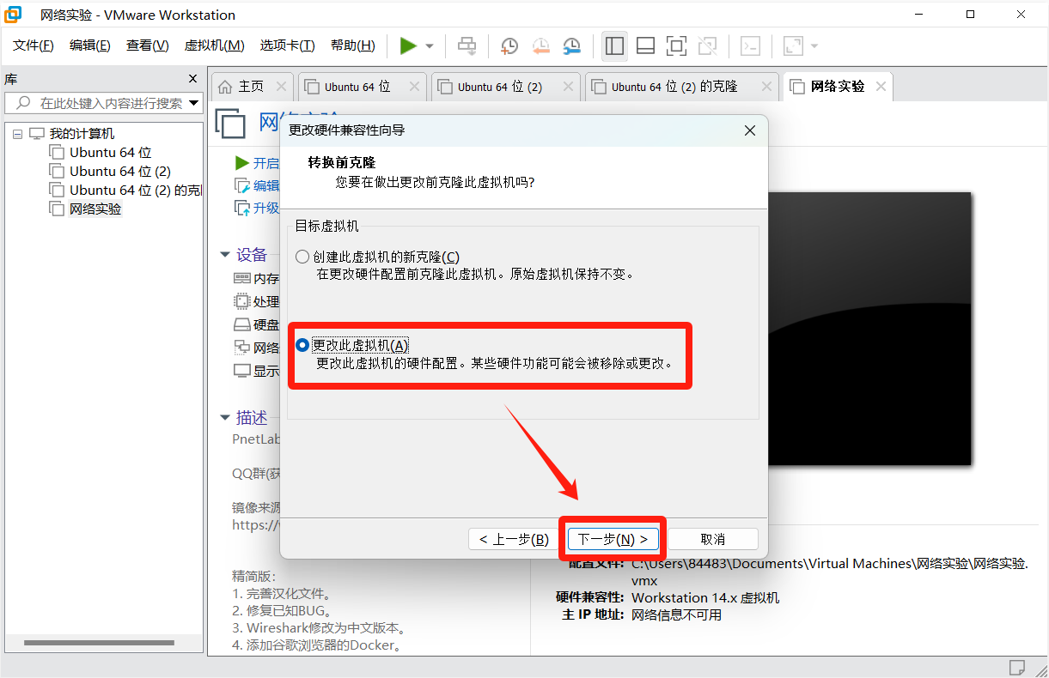Image resolution: width=1049 pixels, height=678 pixels.
Task: Take a snapshot of this virtual machine
Action: 509,46
